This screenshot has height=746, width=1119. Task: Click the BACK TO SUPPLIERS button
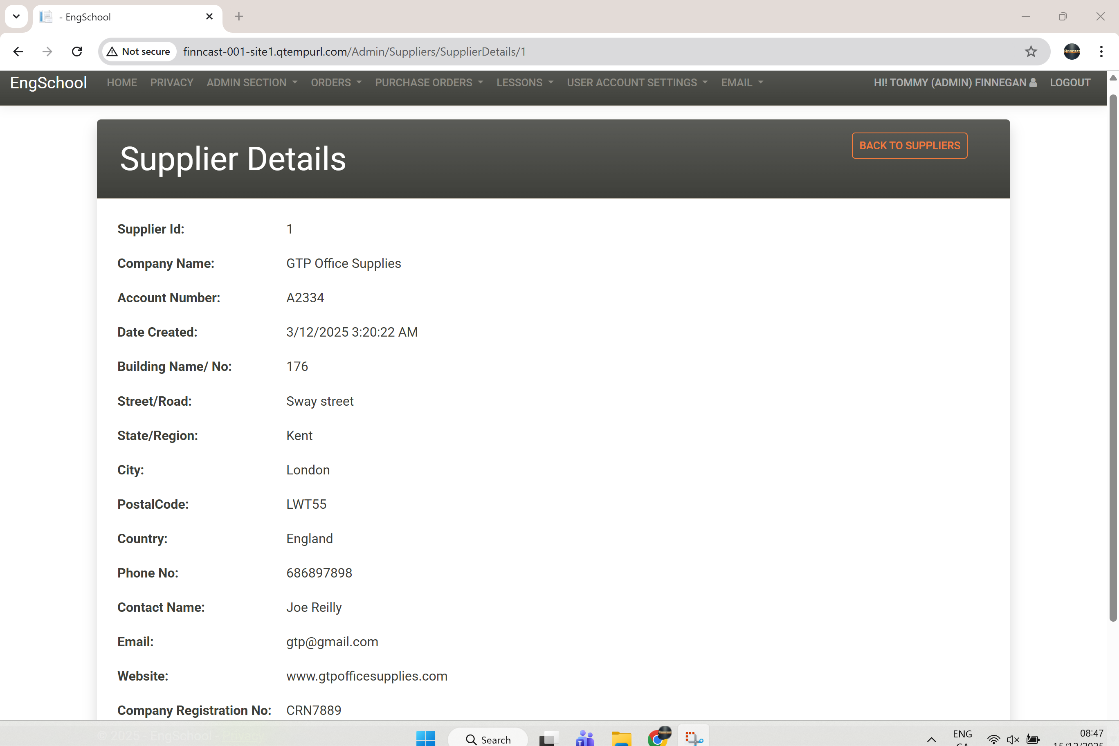909,146
